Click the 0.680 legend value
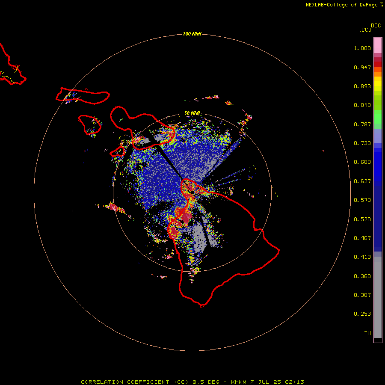The height and width of the screenshot is (385, 385). [x=362, y=162]
